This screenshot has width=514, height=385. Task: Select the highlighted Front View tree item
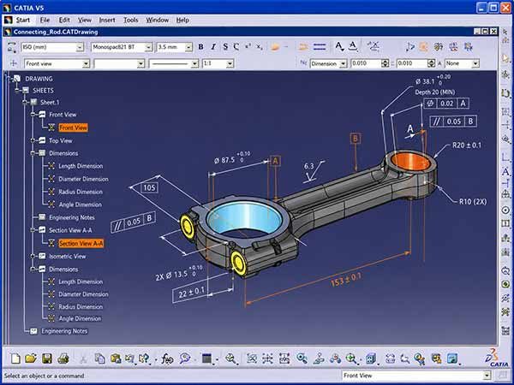(x=73, y=127)
